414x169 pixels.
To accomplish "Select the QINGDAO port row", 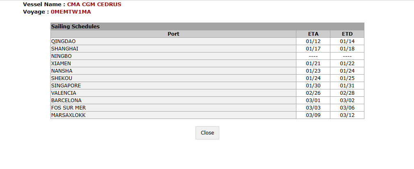I will tap(64, 41).
